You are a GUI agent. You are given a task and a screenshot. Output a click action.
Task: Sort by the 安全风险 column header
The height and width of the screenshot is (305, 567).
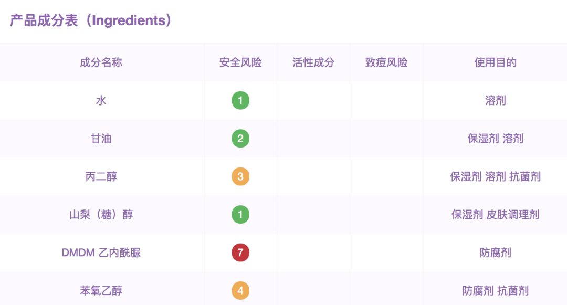(240, 62)
